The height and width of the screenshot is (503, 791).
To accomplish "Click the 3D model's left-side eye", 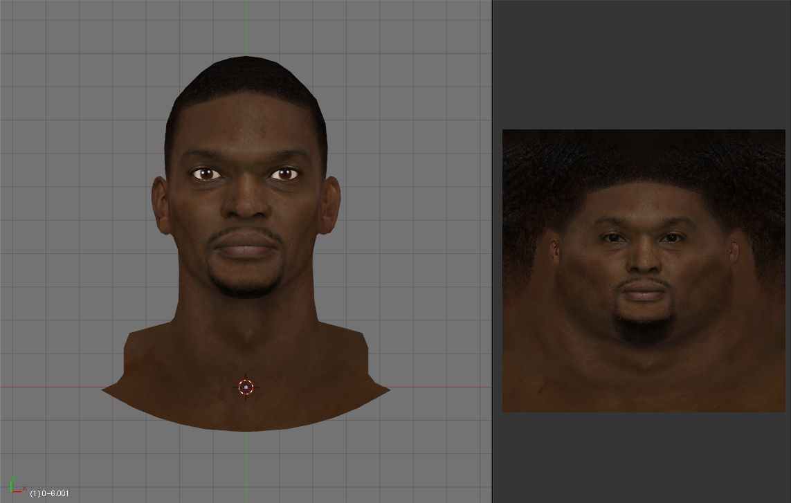I will pos(206,174).
